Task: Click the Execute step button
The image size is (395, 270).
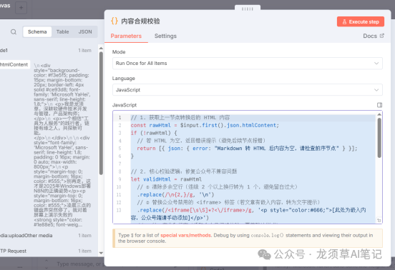Action: pos(361,21)
